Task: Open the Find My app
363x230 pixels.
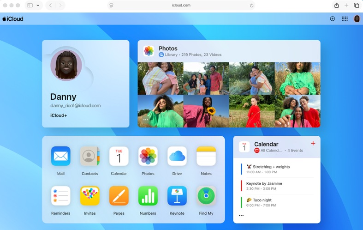Action: click(x=206, y=196)
